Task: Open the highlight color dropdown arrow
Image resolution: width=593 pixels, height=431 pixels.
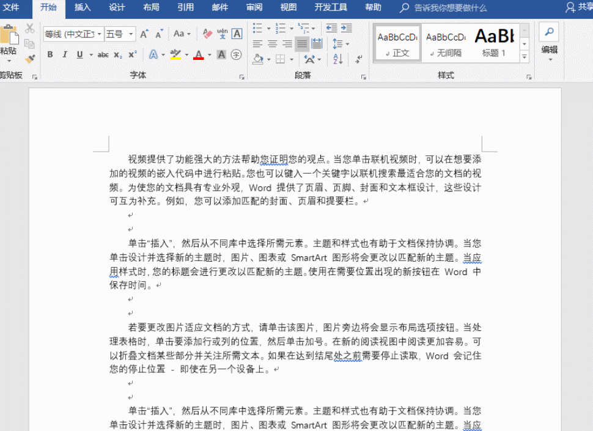Action: (x=187, y=55)
